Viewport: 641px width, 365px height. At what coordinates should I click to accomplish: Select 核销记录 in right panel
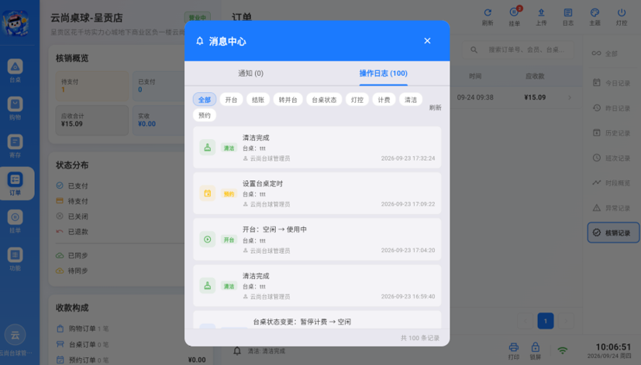pyautogui.click(x=613, y=233)
